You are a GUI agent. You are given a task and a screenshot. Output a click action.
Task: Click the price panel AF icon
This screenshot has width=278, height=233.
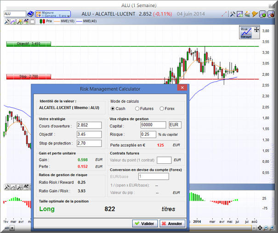pyautogui.click(x=26, y=22)
